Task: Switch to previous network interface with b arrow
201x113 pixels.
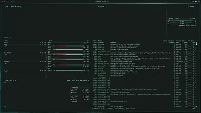Action: point(81,81)
